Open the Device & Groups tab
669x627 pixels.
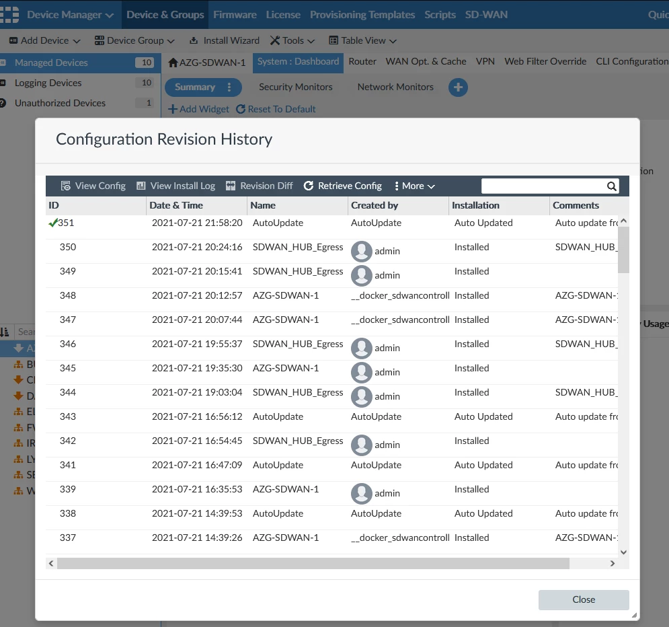[165, 15]
